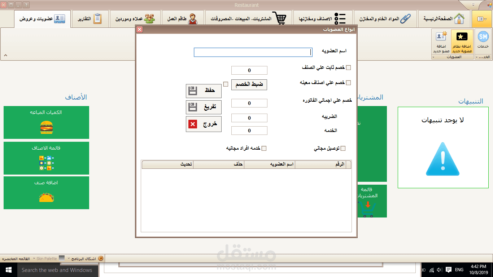
Task: Open the الكميات المباعه burger tile
Action: (x=46, y=122)
